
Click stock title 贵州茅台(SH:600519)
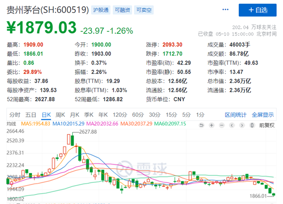pos(48,10)
